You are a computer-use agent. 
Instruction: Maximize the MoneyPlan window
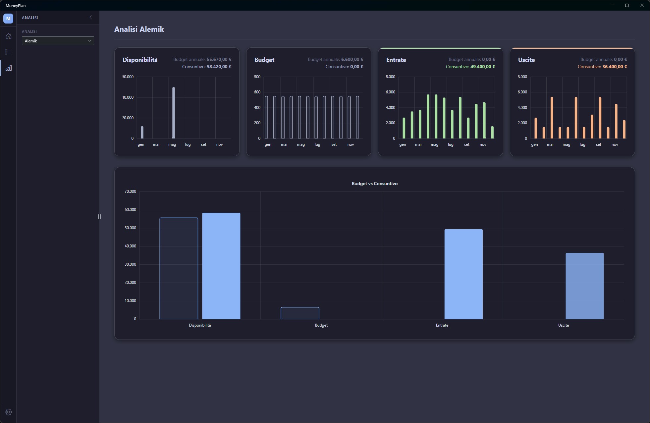(627, 5)
